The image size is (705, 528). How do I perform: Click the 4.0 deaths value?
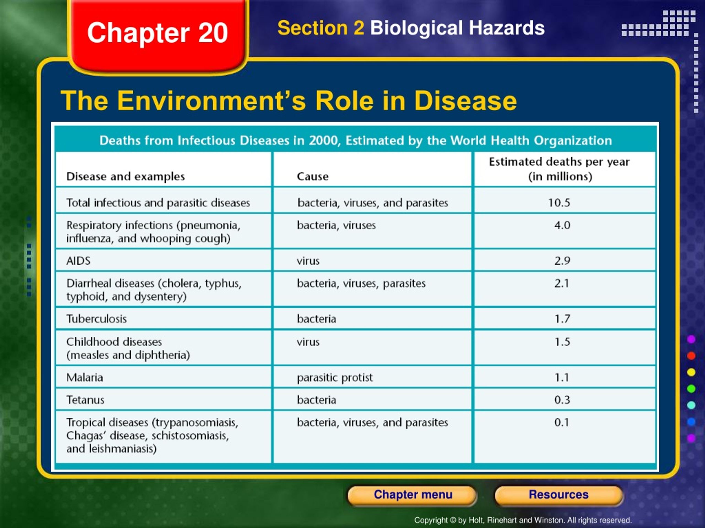point(562,225)
